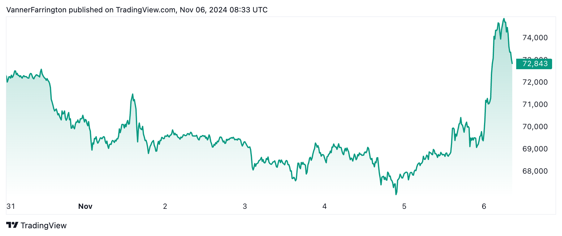This screenshot has width=562, height=236.
Task: Click the chart's highest peak above 74,000
Action: [504, 19]
